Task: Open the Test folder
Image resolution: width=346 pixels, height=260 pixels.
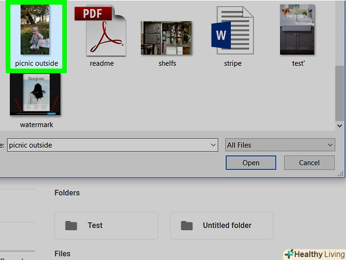Action: [106, 225]
